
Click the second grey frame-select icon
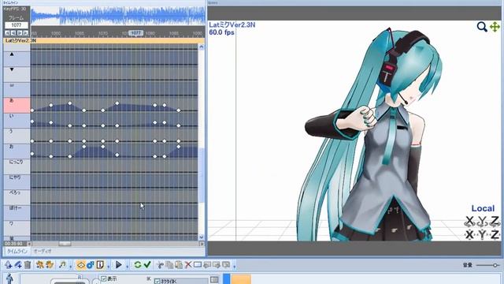pyautogui.click(x=217, y=265)
